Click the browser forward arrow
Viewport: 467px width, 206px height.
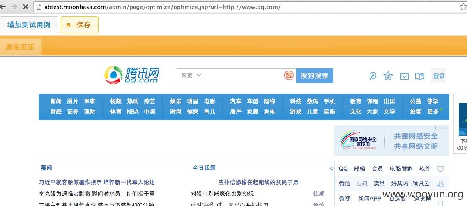[x=14, y=7]
